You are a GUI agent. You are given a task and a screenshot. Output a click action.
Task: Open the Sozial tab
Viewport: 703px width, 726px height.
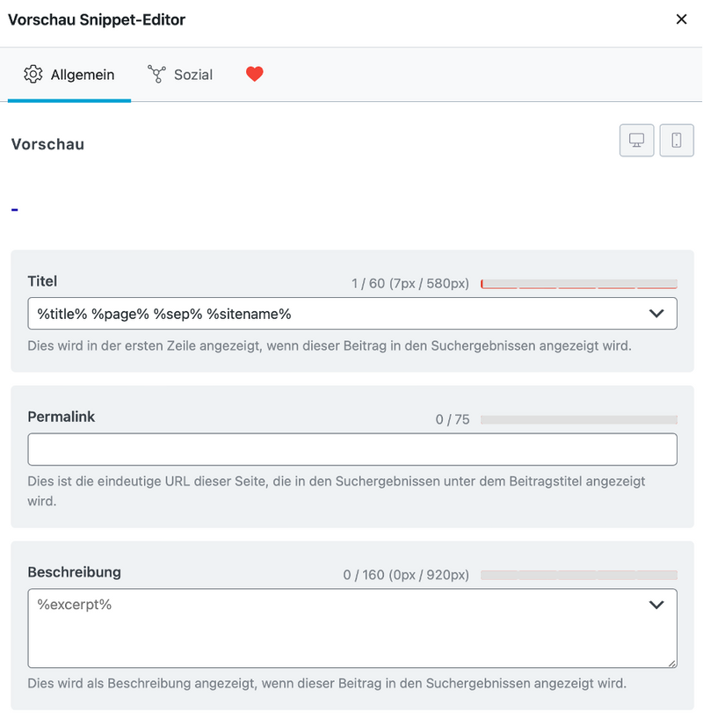pyautogui.click(x=180, y=75)
